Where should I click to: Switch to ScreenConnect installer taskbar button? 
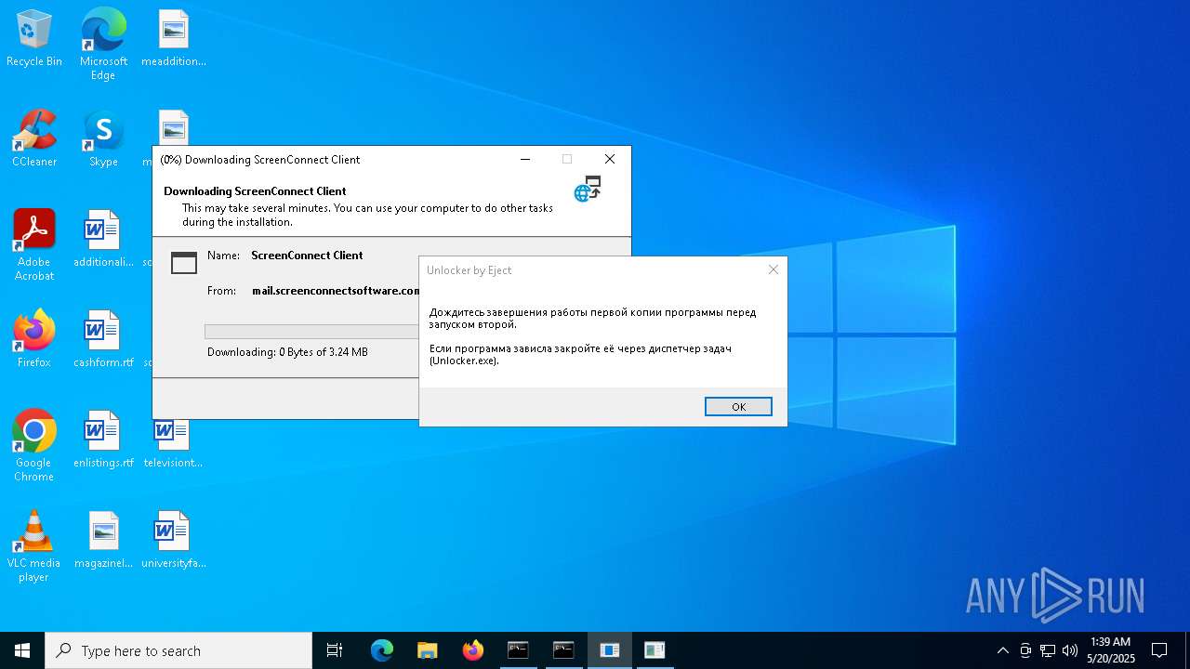(x=610, y=650)
